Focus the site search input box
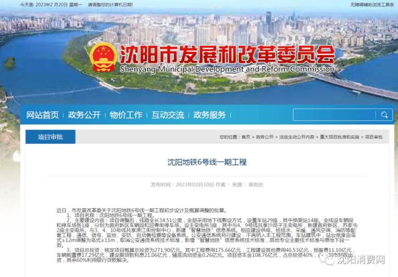 click(334, 115)
